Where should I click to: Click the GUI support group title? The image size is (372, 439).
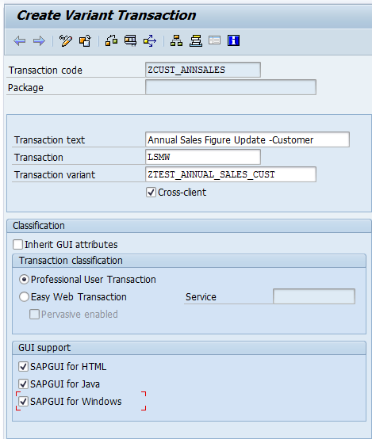pos(44,348)
